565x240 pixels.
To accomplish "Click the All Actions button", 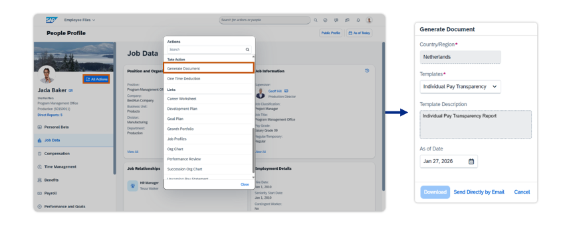I will 96,79.
